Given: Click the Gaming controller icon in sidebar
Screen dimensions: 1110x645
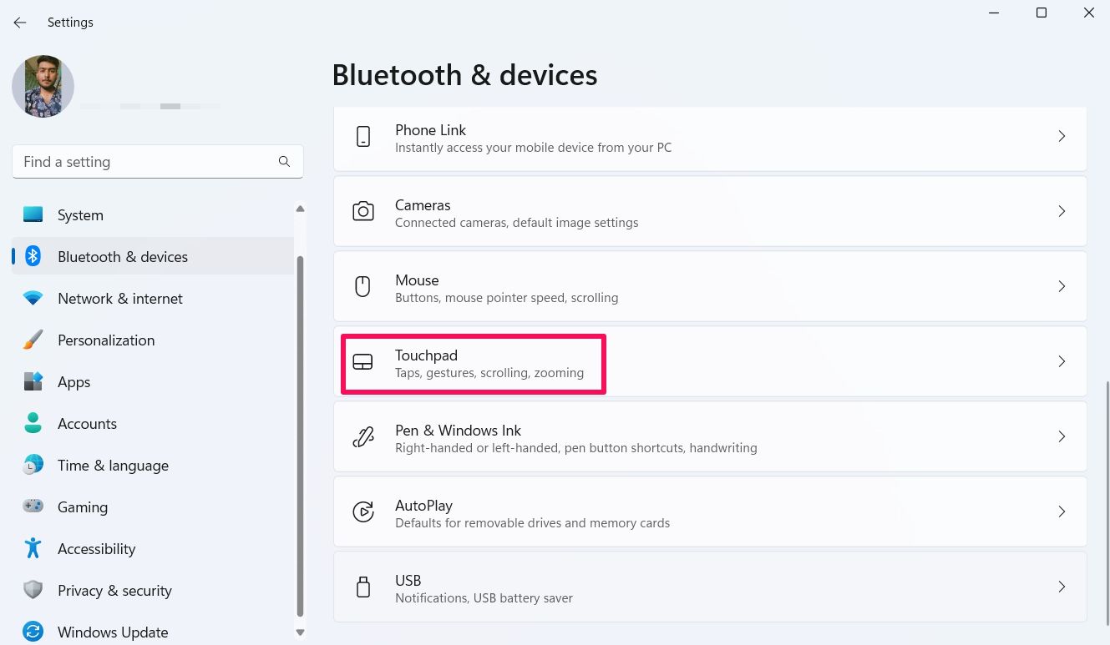Looking at the screenshot, I should point(33,506).
